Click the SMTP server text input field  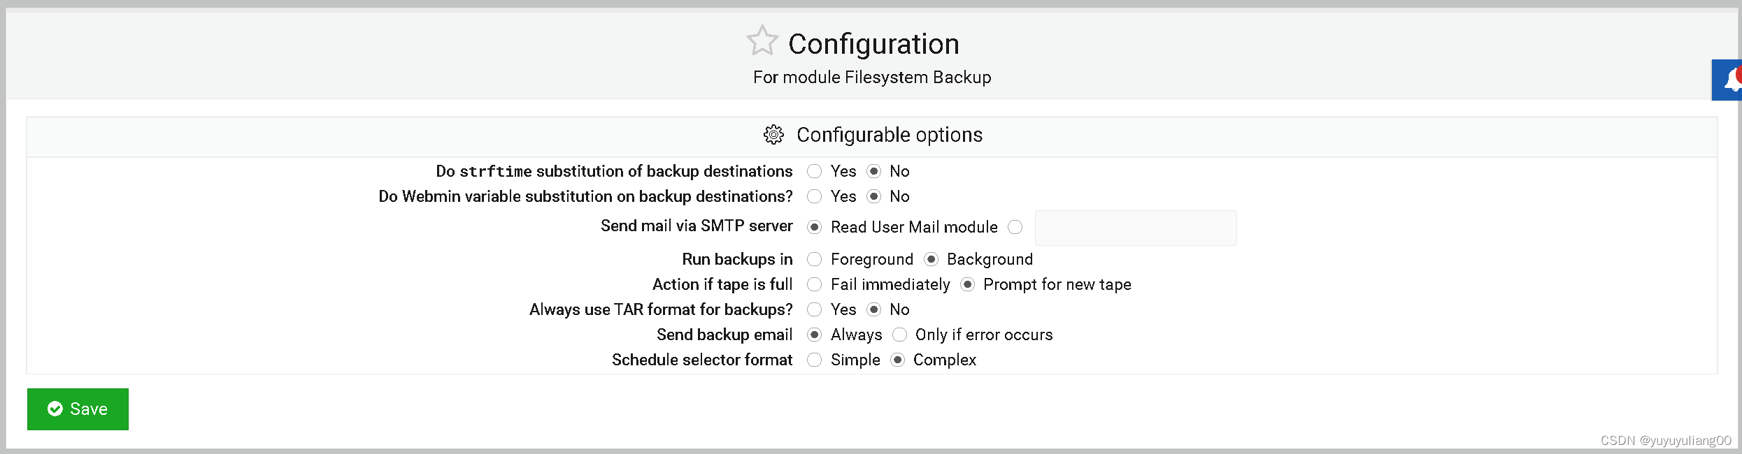[1136, 228]
